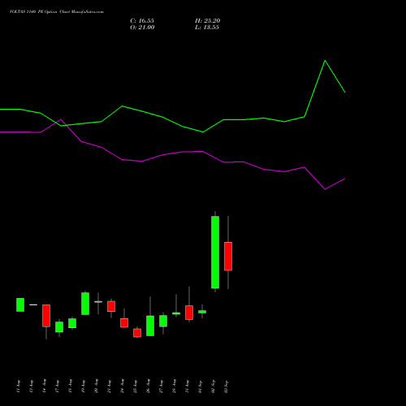Click the purple indicator line's lowest trough
This screenshot has height=406, width=406.
coord(325,189)
